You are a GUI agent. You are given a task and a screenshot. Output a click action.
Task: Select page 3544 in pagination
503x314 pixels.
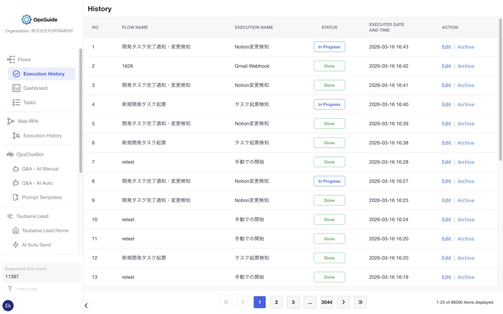(327, 302)
